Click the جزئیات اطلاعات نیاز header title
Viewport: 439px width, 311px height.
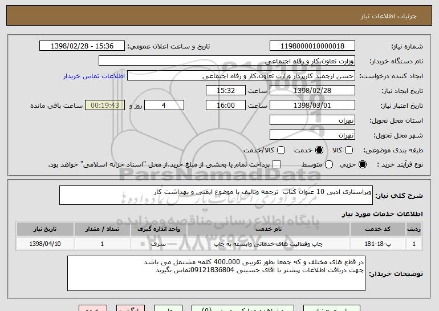click(x=388, y=16)
